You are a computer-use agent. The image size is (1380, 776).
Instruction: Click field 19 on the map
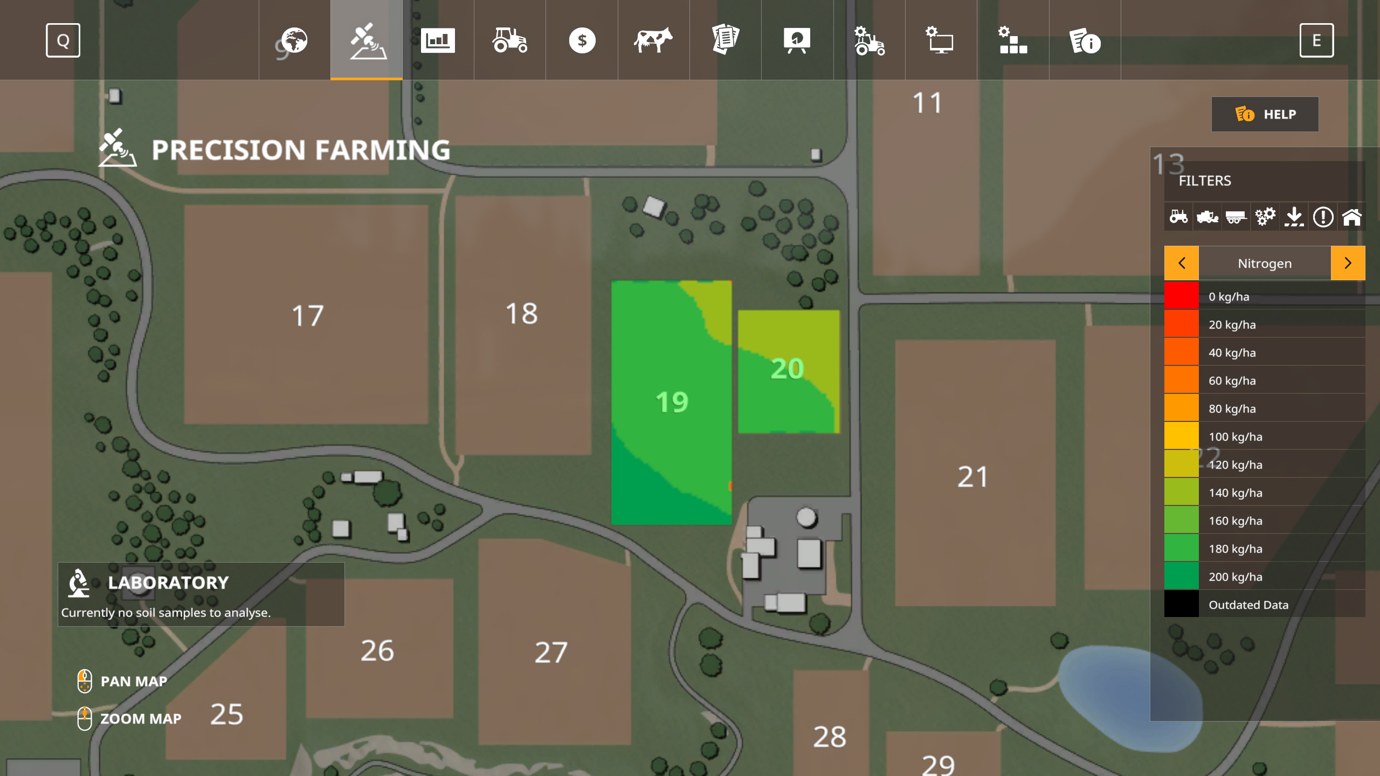click(671, 401)
